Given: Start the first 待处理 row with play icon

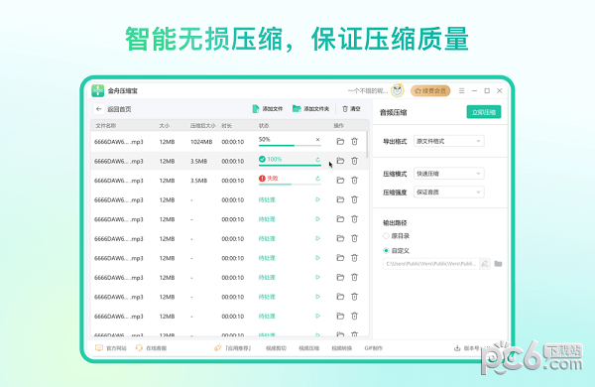Looking at the screenshot, I should (317, 199).
